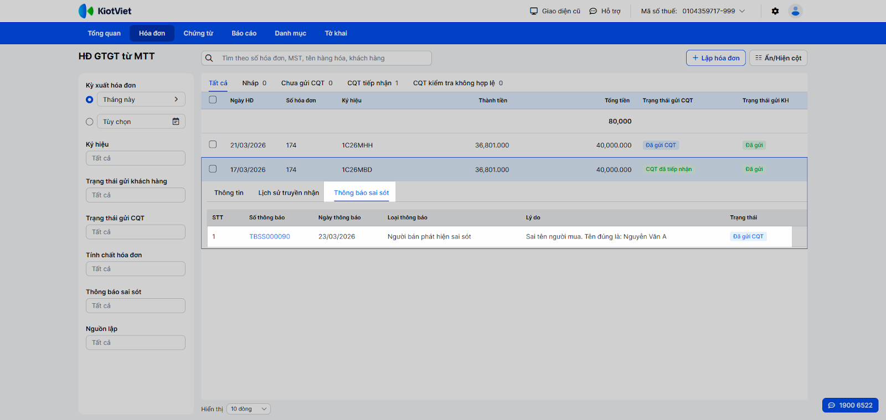The width and height of the screenshot is (886, 420).
Task: Open the Ký hiệu filter dropdown
Action: (x=136, y=158)
